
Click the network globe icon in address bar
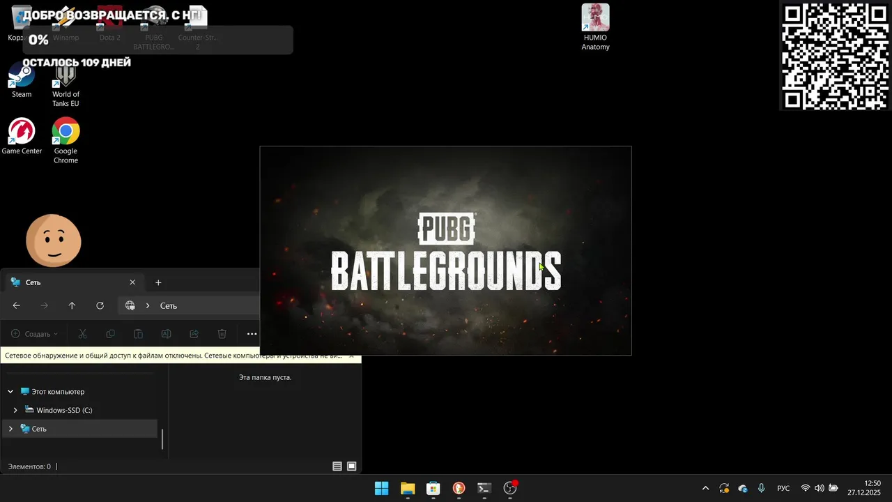[130, 305]
